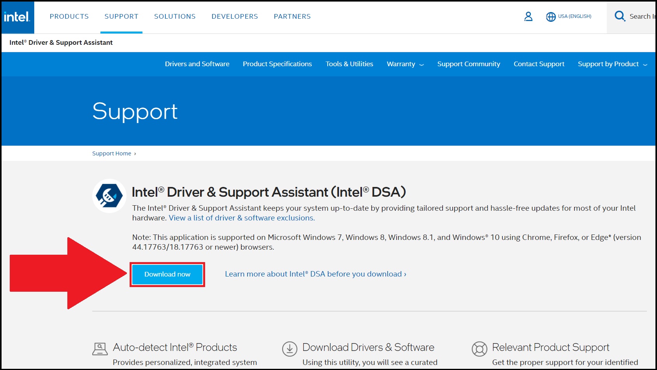Open the user account icon
The width and height of the screenshot is (657, 370).
pyautogui.click(x=528, y=16)
